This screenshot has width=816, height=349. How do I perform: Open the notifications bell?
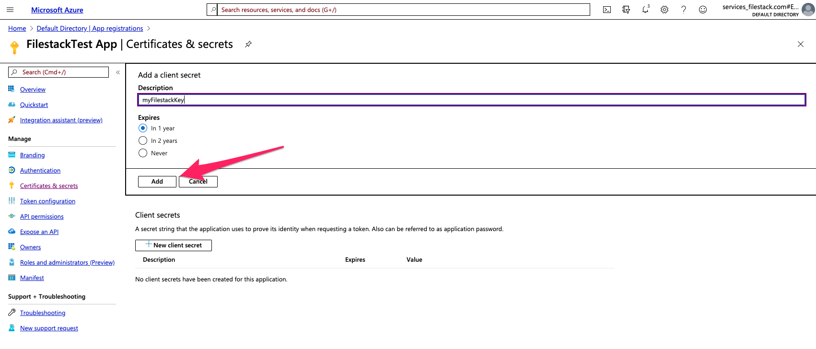645,10
